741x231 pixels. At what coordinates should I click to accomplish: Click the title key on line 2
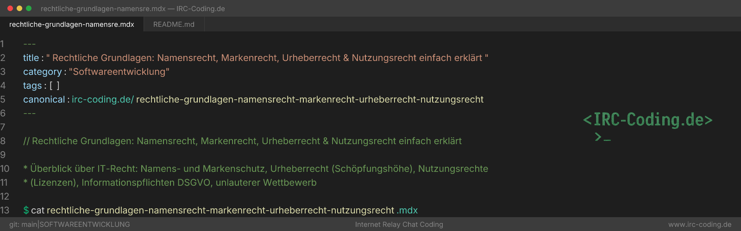[31, 58]
